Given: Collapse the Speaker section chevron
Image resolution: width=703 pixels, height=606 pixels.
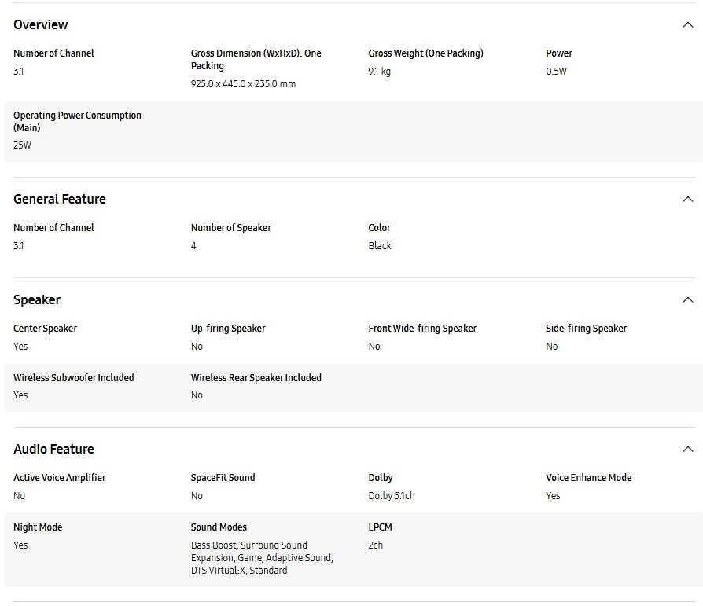Looking at the screenshot, I should (687, 300).
